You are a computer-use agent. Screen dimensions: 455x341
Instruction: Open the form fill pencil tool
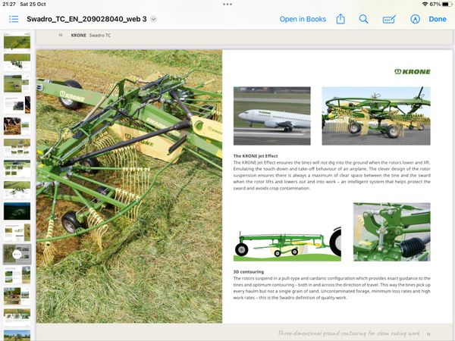tap(389, 19)
